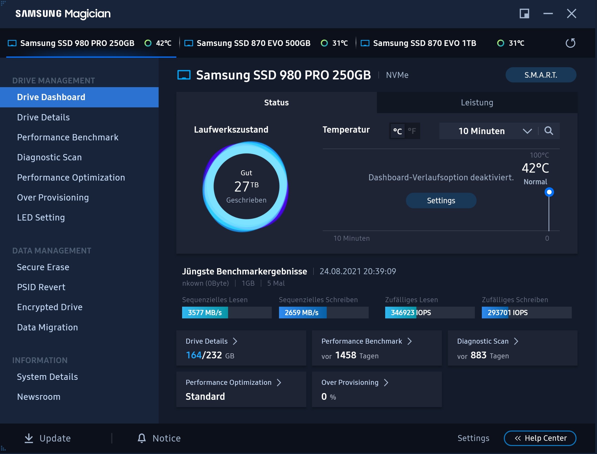The height and width of the screenshot is (454, 597).
Task: Open Performance Benchmark card chevron
Action: [409, 341]
